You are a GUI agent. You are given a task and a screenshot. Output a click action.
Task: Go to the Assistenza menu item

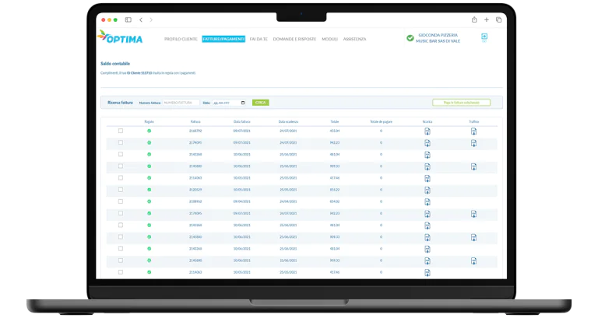(x=355, y=39)
